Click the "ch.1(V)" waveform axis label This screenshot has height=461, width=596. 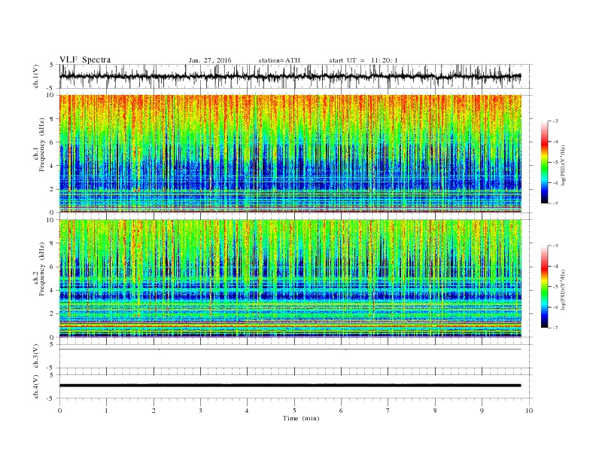[36, 76]
